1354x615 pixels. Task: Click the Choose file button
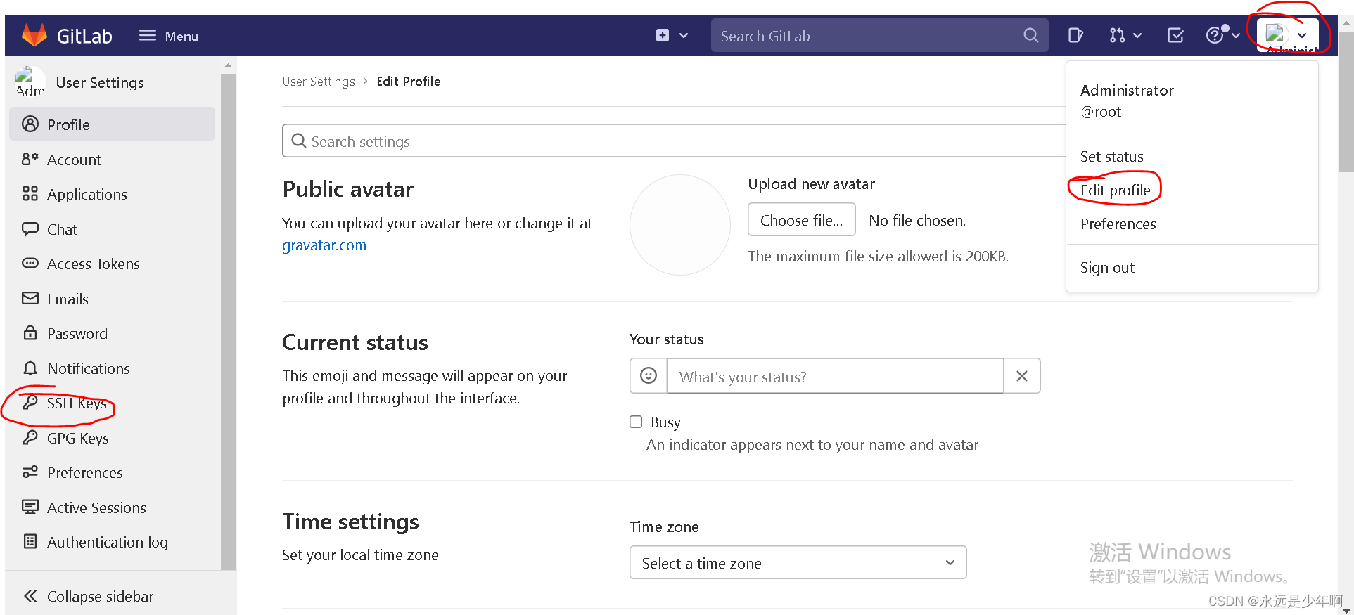801,220
